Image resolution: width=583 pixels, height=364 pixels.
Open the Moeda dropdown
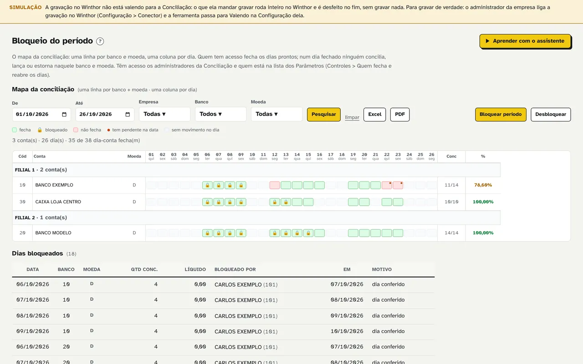click(276, 114)
